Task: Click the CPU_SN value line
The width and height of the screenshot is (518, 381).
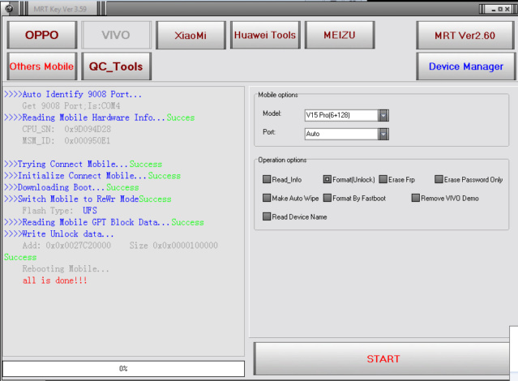Action: click(66, 129)
